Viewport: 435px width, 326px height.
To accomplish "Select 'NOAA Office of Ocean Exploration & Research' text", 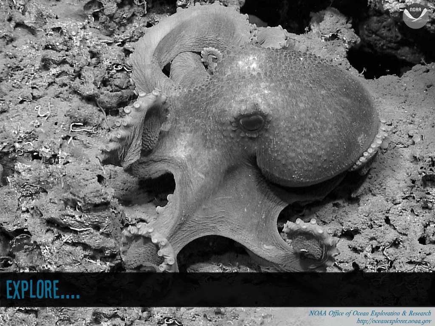I will [x=370, y=313].
